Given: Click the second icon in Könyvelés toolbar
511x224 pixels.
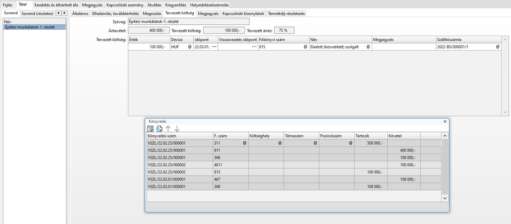Looking at the screenshot, I should tap(159, 128).
